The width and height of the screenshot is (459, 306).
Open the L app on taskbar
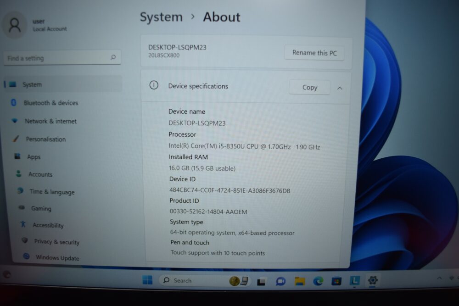354,281
